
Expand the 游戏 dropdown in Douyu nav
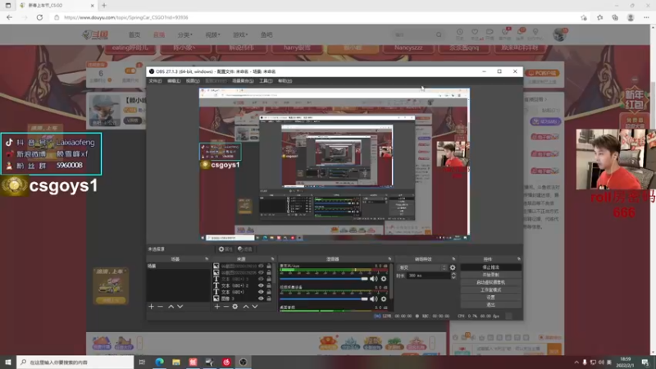click(240, 34)
